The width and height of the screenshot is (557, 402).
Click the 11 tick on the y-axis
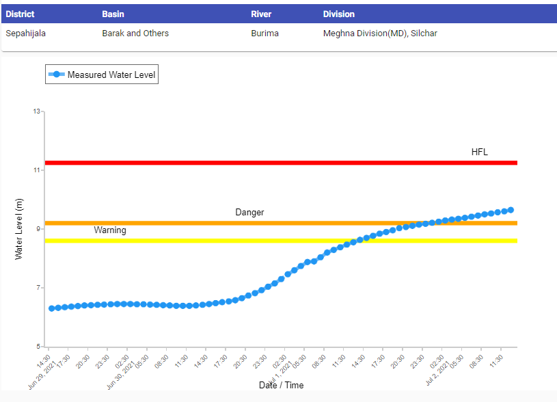37,170
